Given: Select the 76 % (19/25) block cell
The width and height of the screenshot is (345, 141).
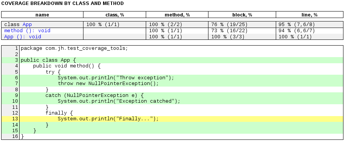Looking at the screenshot, I should point(242,25).
